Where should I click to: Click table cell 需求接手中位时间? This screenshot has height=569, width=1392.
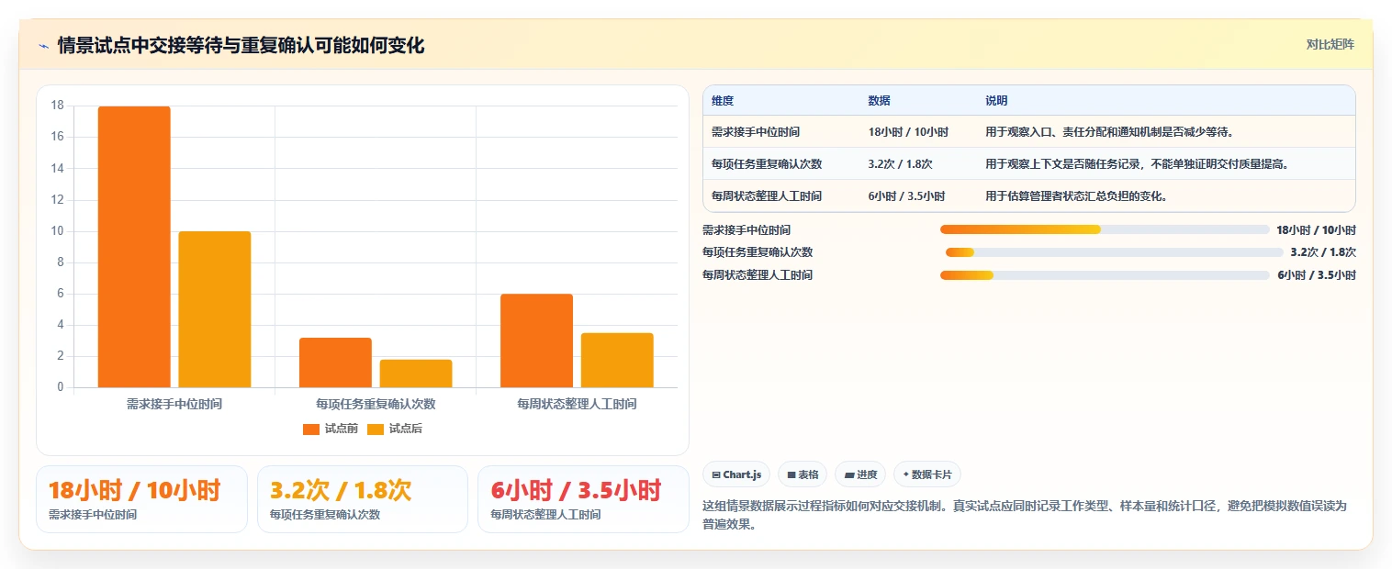756,132
